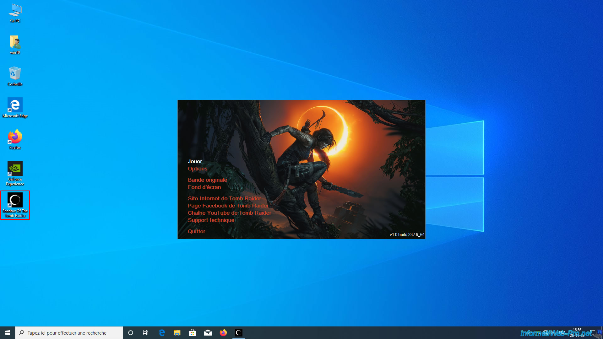The width and height of the screenshot is (603, 339).
Task: Launch Edge from the taskbar
Action: [162, 333]
